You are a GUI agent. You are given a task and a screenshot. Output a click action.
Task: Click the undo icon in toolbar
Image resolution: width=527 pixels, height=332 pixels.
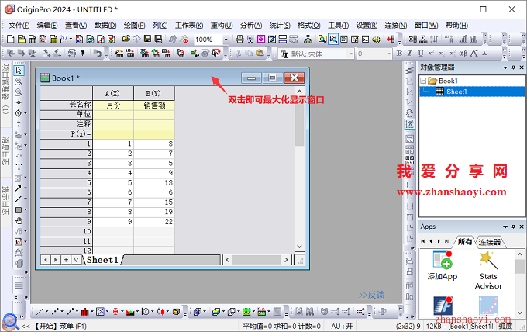click(98, 54)
